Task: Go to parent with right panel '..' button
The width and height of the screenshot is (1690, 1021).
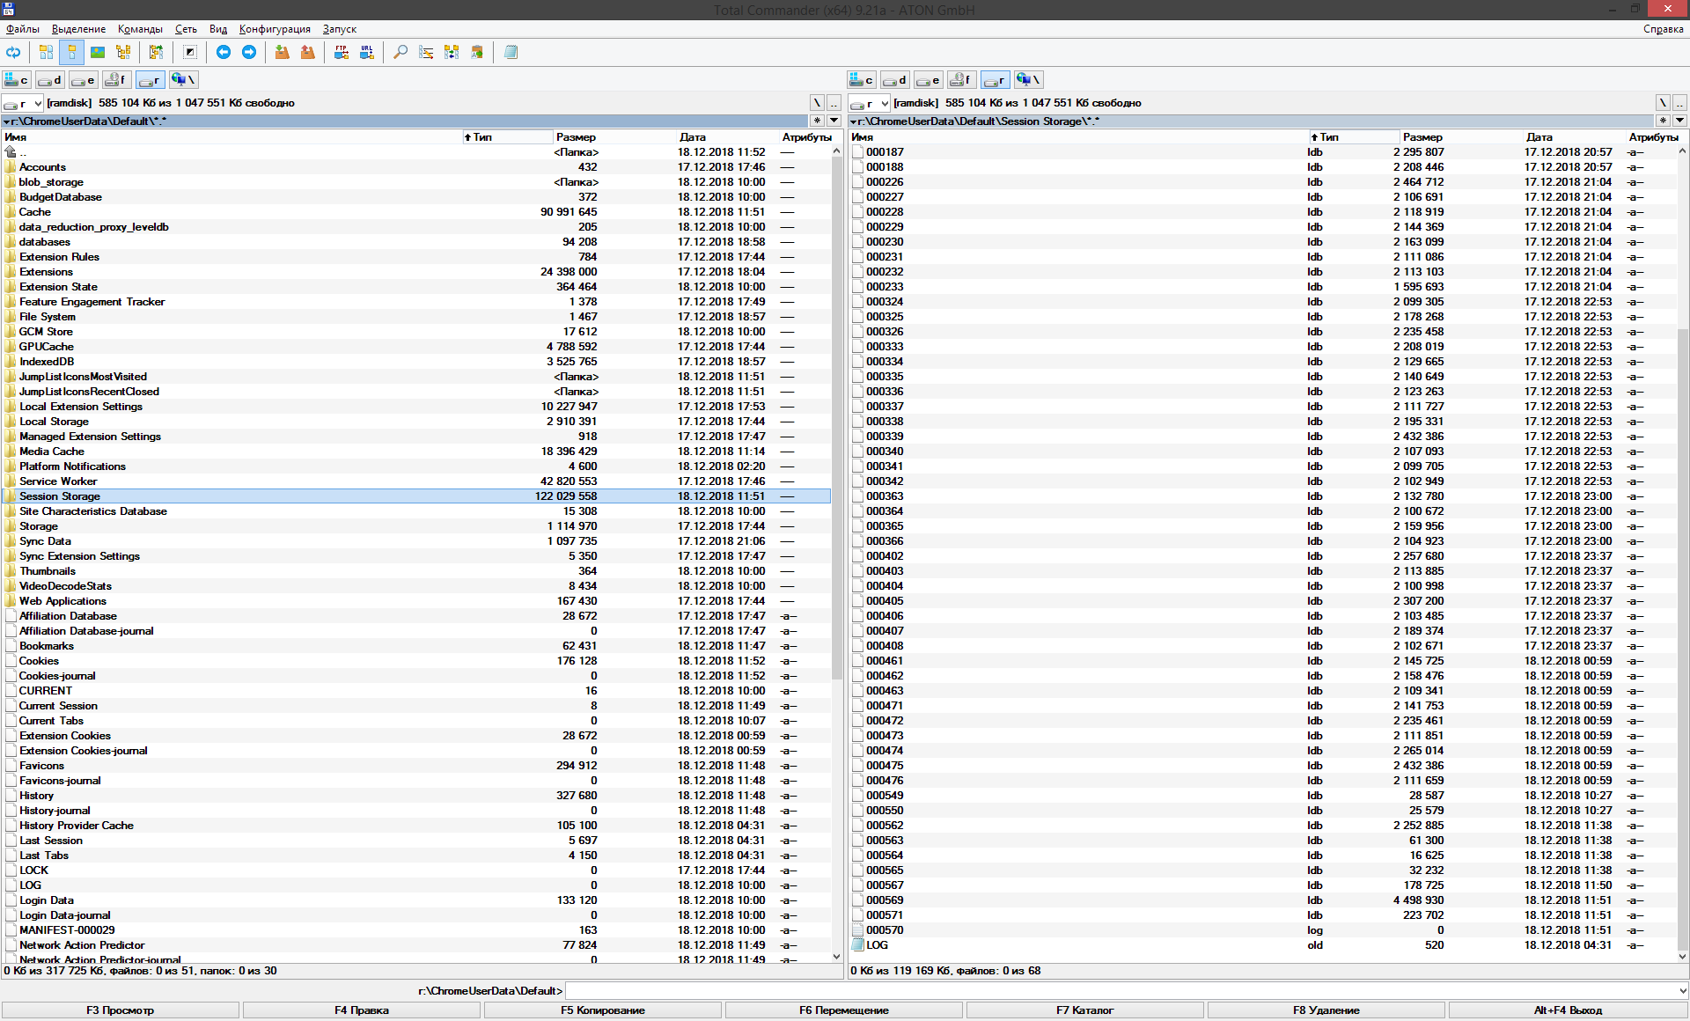Action: [x=1679, y=103]
